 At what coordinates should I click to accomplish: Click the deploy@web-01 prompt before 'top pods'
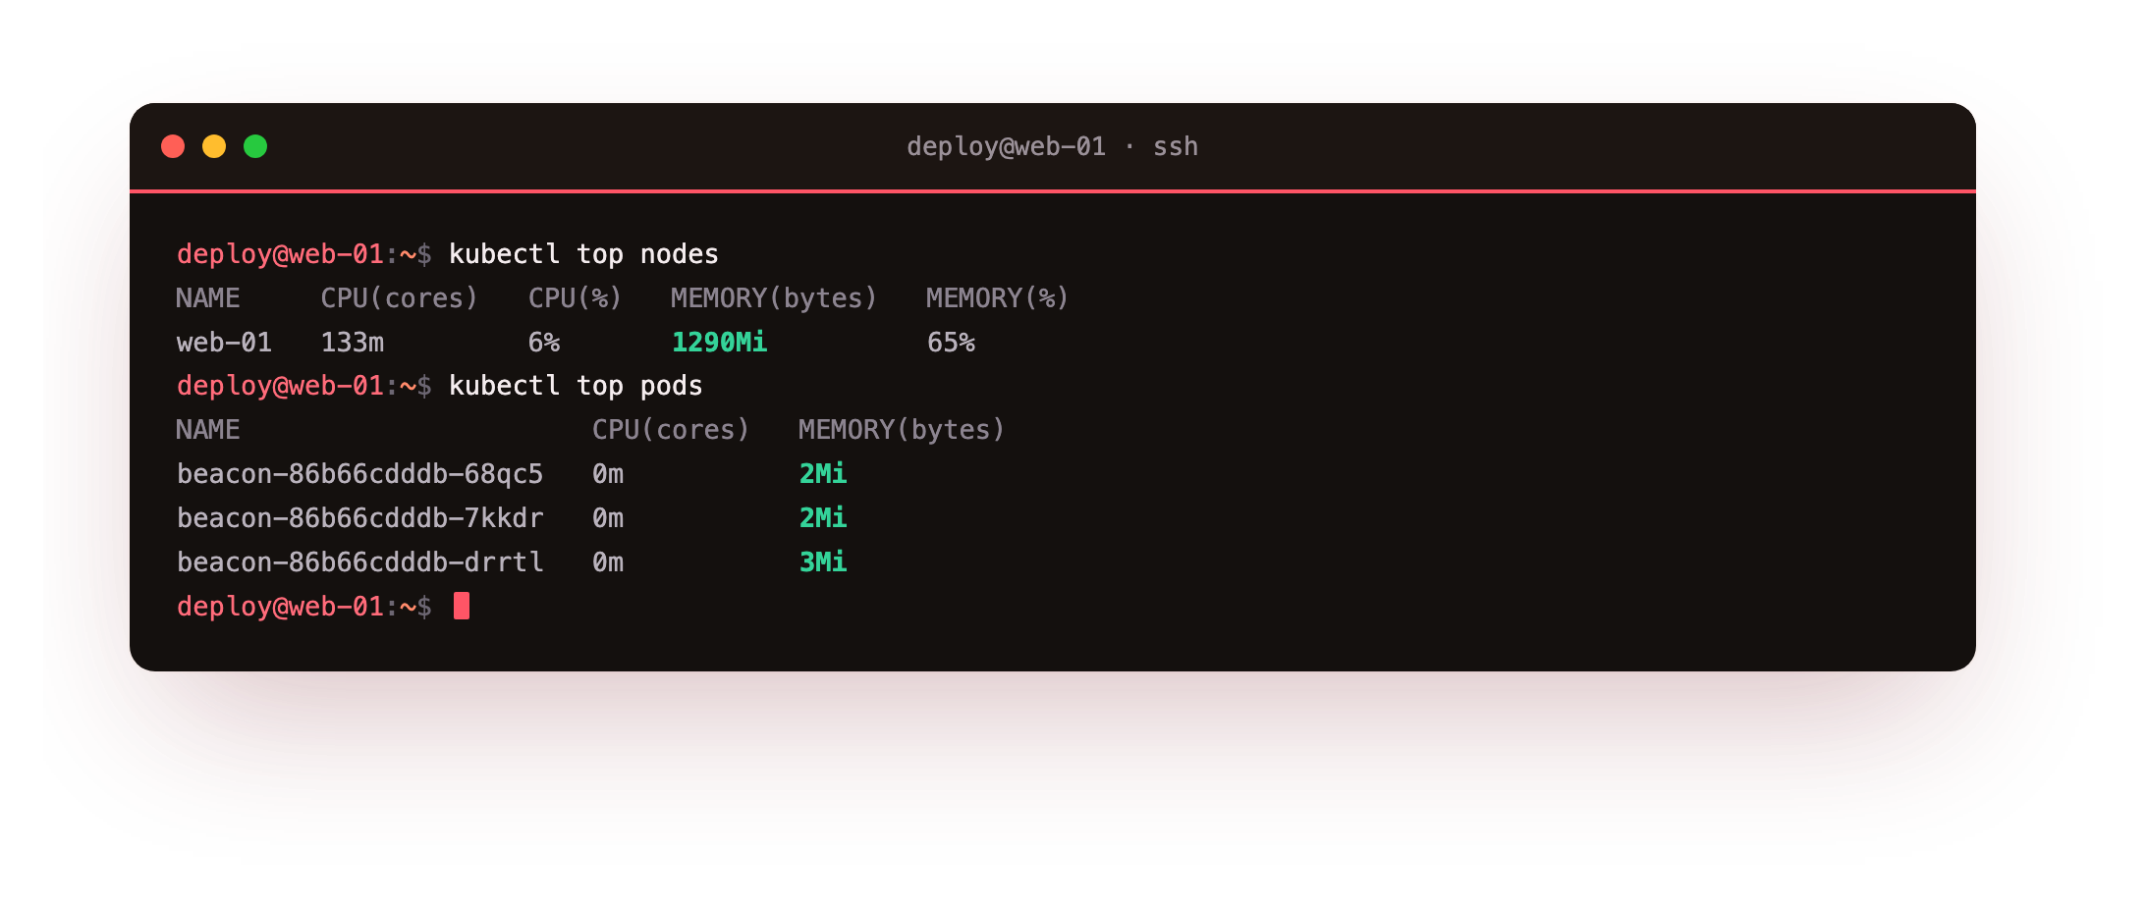pos(304,386)
